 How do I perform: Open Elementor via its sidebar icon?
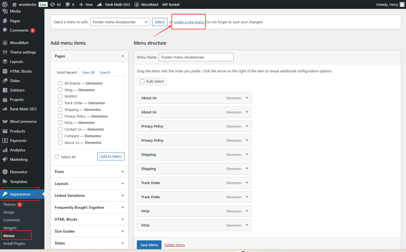[x=5, y=172]
